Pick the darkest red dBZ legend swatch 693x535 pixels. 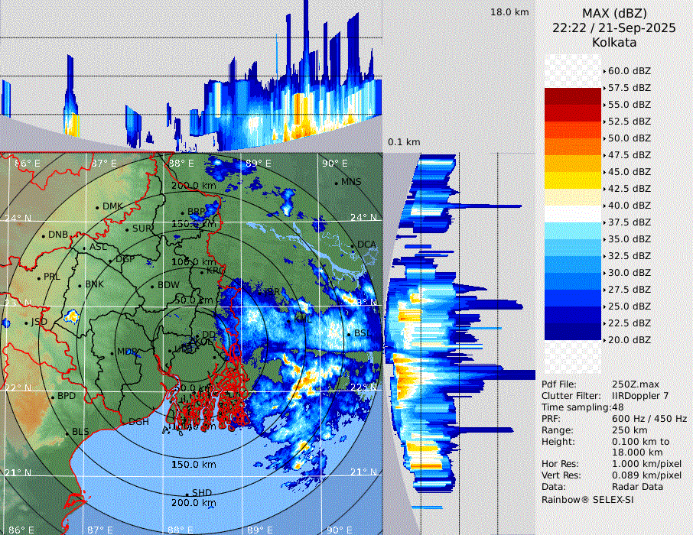(573, 96)
